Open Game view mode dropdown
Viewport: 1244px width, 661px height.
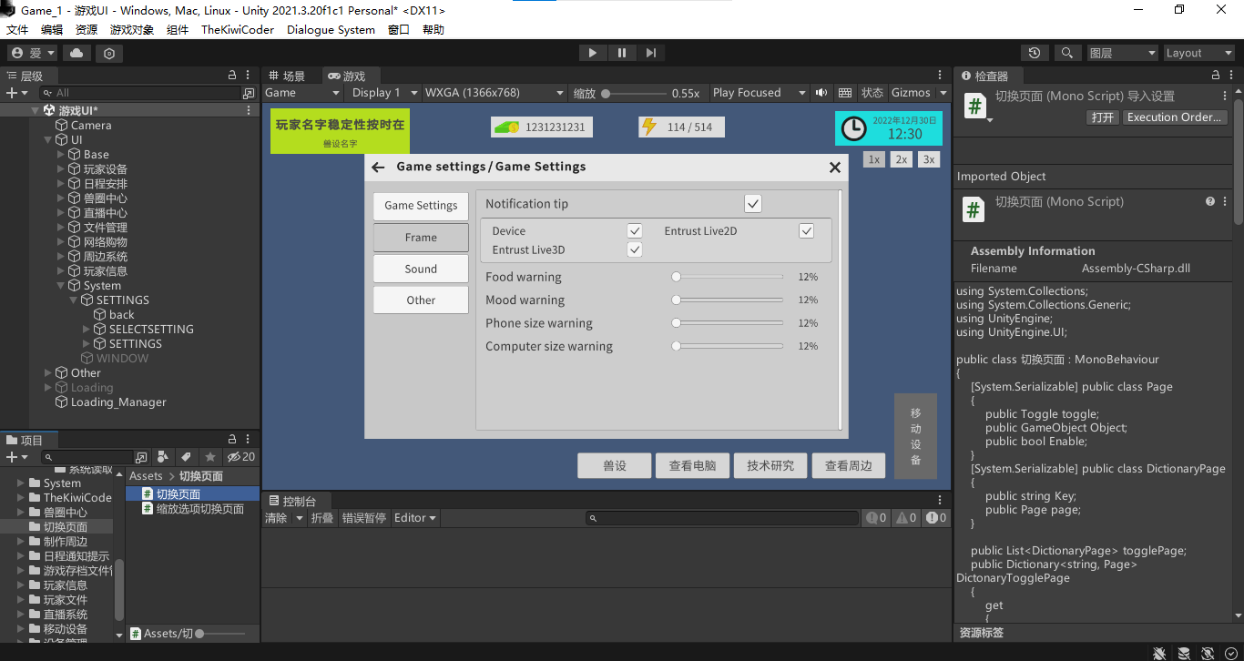(x=301, y=93)
